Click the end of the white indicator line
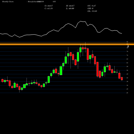Screen dimensions: 134x134 coord(122,33)
